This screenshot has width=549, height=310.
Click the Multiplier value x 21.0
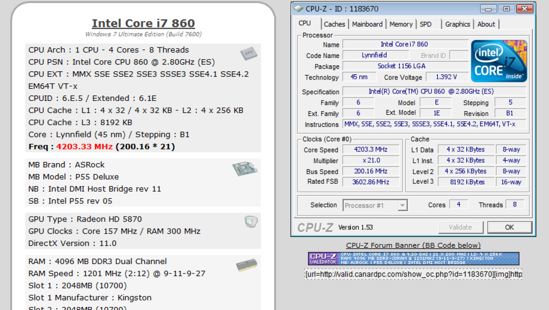tap(371, 160)
